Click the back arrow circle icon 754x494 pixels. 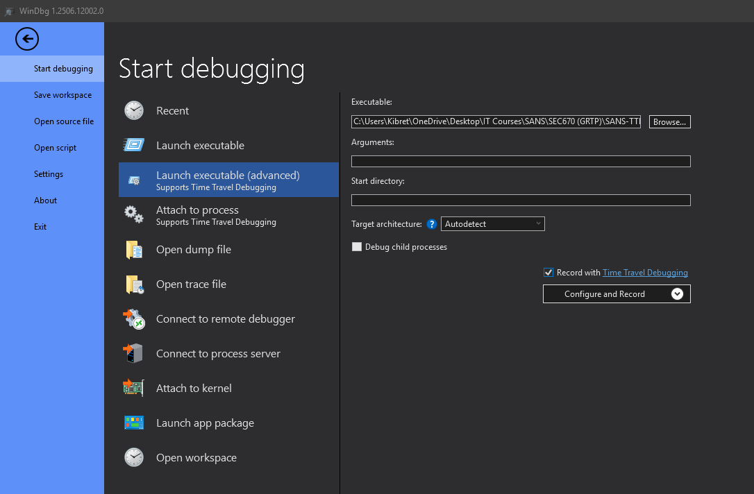coord(27,39)
